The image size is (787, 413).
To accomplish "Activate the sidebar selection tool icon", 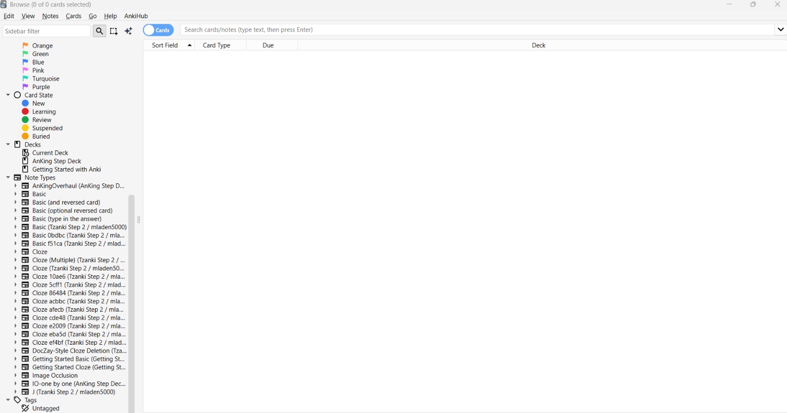I will [114, 31].
